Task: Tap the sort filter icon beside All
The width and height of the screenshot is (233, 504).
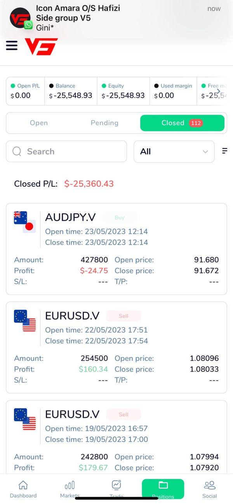Action: (224, 151)
